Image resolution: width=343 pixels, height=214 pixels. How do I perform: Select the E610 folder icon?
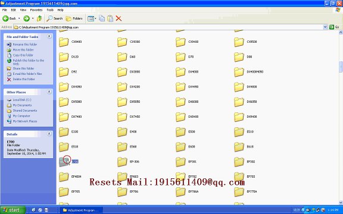pos(239,147)
